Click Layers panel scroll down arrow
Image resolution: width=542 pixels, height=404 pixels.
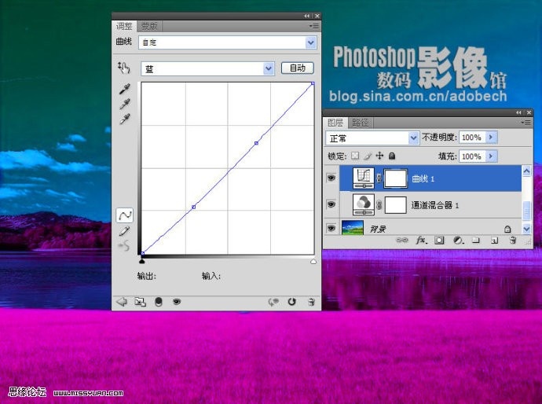526,228
